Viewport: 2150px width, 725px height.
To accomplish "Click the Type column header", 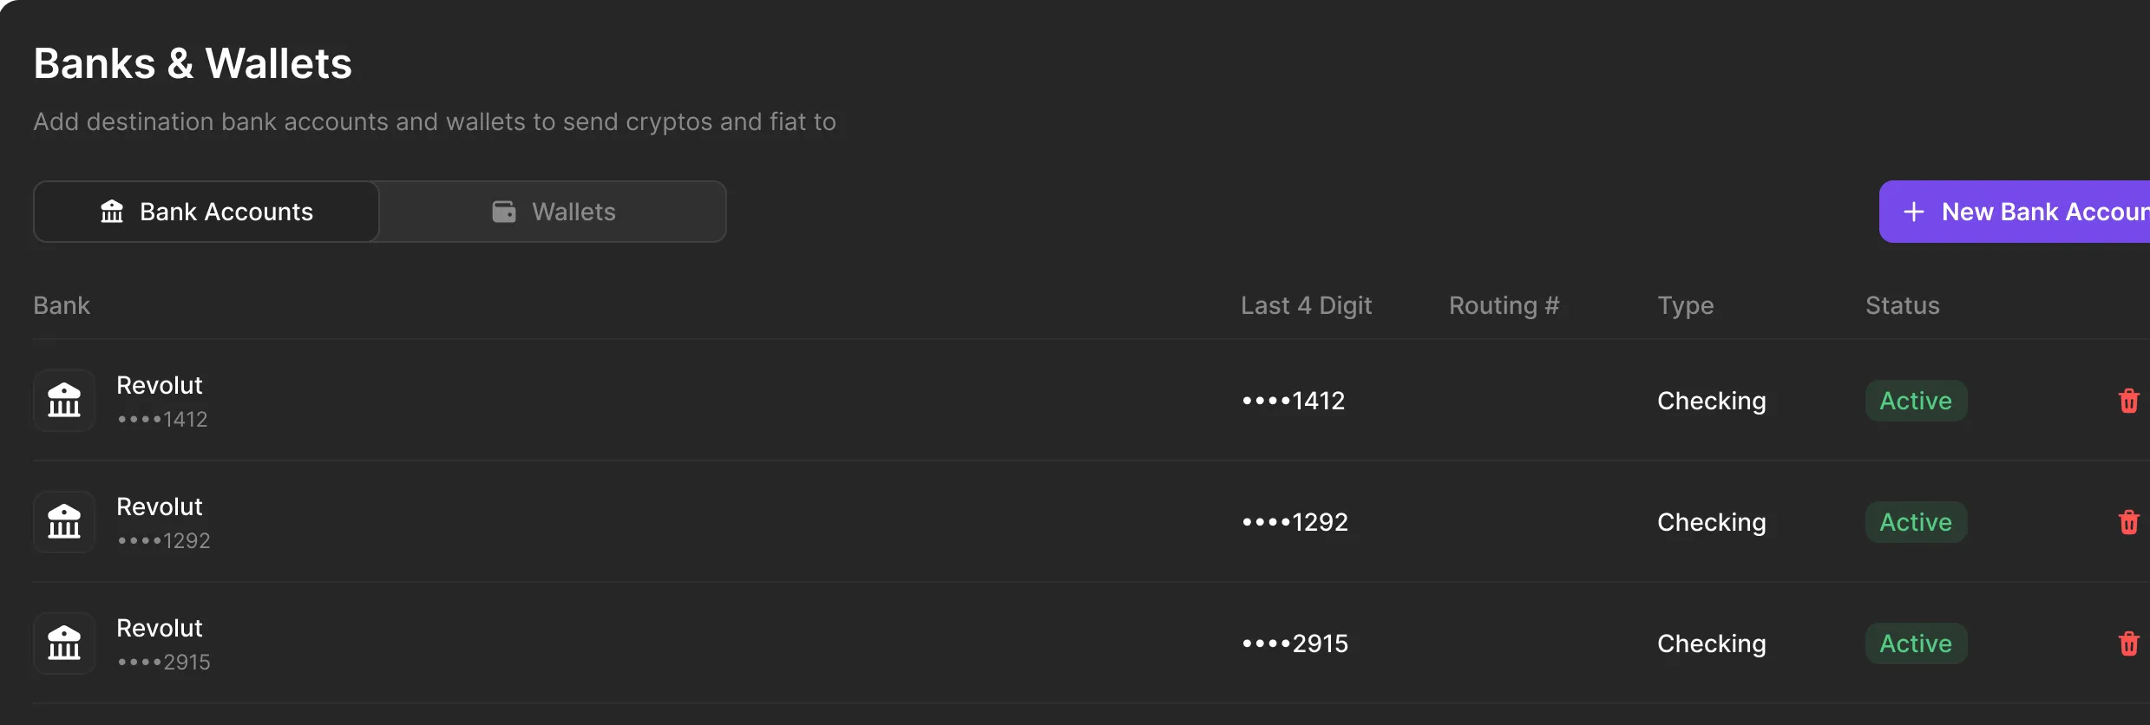I will (1685, 305).
